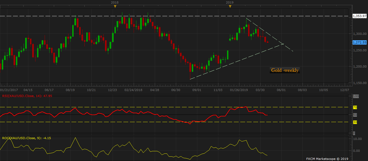The image size is (368, 161).
Task: Click the 1,300.00 price axis label
Action: click(x=359, y=34)
